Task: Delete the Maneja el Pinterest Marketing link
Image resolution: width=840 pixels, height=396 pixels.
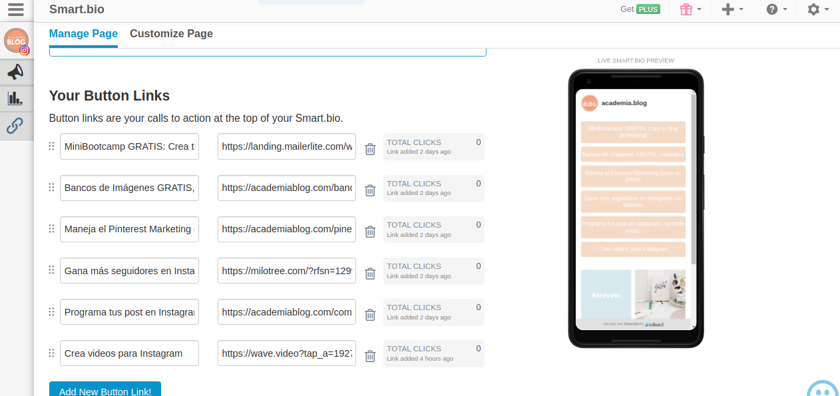Action: pos(370,232)
